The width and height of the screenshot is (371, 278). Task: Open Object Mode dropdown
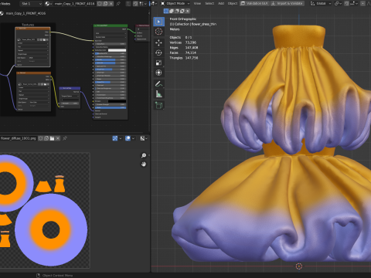175,4
